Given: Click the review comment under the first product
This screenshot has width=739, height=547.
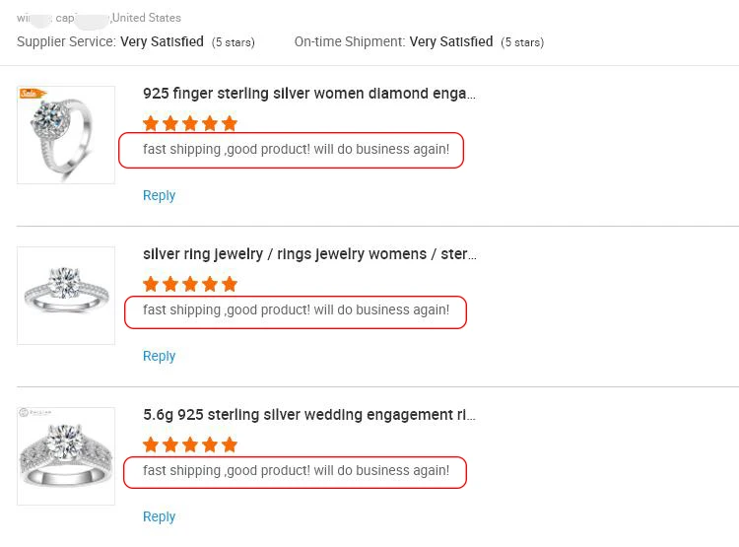Looking at the screenshot, I should pyautogui.click(x=296, y=149).
